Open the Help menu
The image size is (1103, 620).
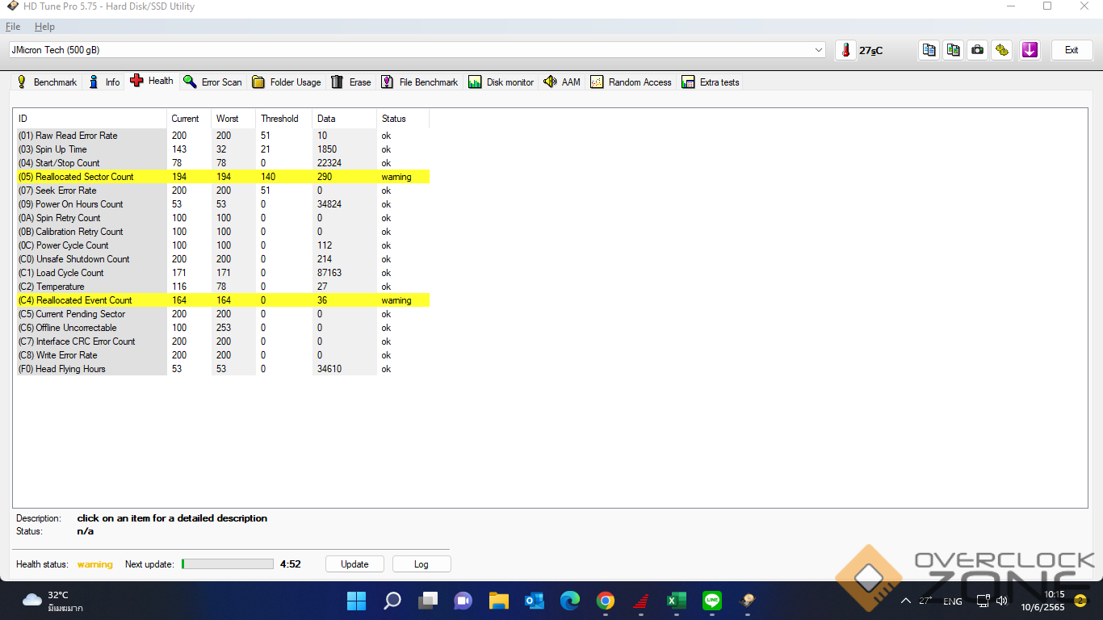tap(44, 27)
